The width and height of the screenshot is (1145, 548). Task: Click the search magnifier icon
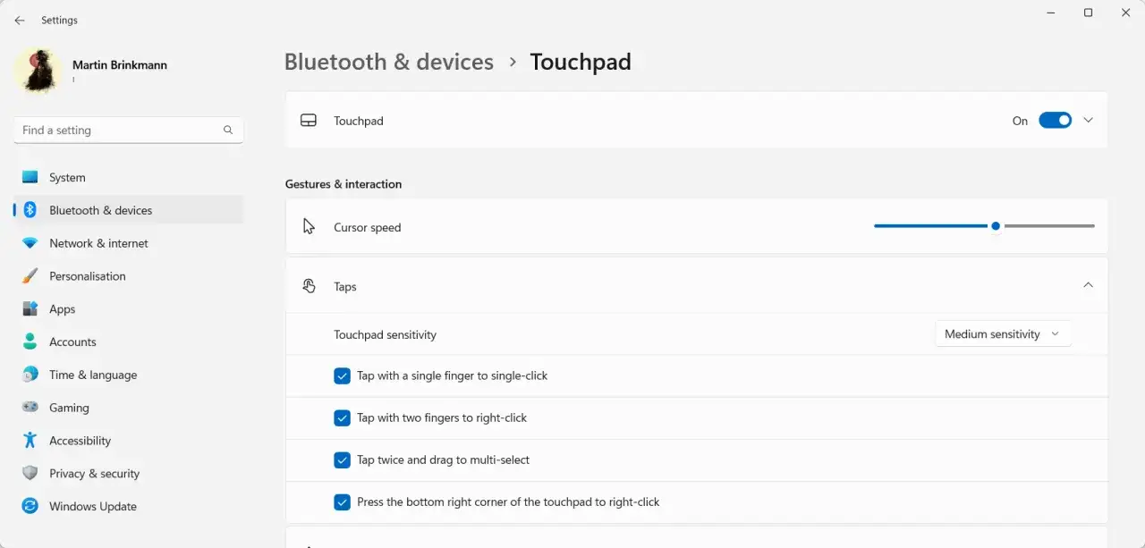point(228,131)
